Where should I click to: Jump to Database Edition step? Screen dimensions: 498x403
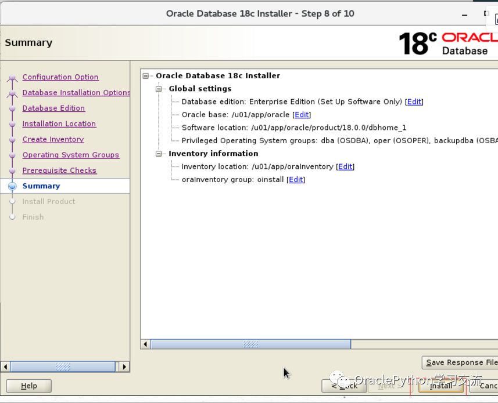tap(53, 108)
